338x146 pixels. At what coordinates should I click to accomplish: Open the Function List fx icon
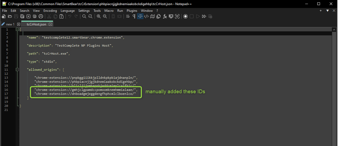[x=165, y=16]
